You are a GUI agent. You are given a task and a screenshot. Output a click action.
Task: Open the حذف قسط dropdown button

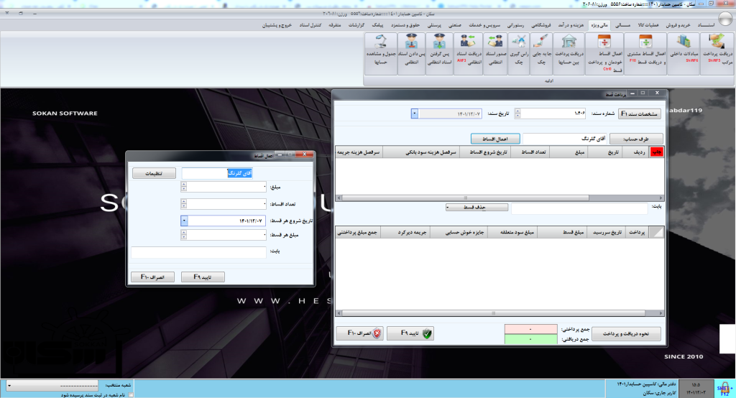[477, 207]
